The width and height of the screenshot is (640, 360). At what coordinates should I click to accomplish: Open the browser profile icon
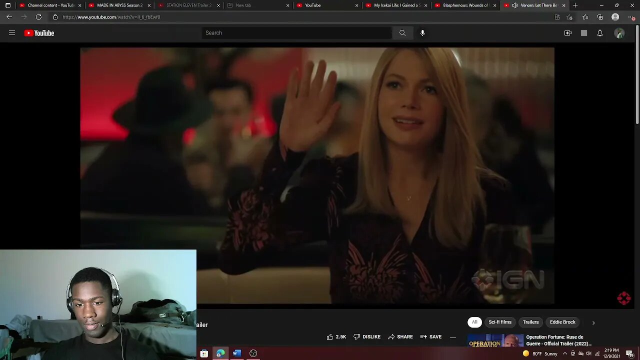615,17
